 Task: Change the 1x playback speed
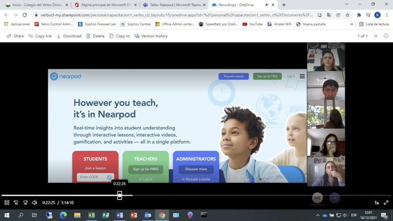(x=377, y=203)
